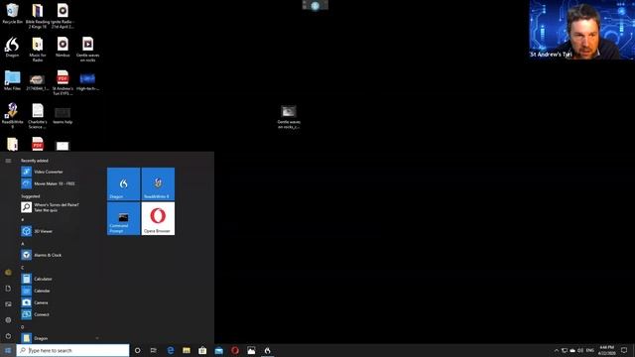635x357 pixels.
Task: Open the Recycle Bin desktop icon
Action: pyautogui.click(x=12, y=13)
